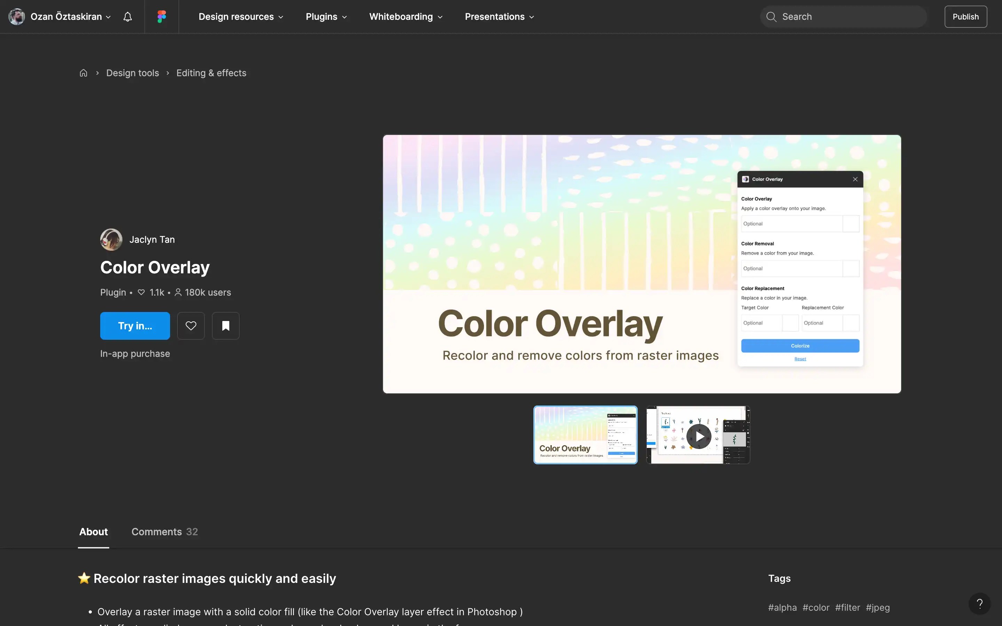Viewport: 1002px width, 626px height.
Task: Expand the Plugins dropdown menu
Action: coord(326,17)
